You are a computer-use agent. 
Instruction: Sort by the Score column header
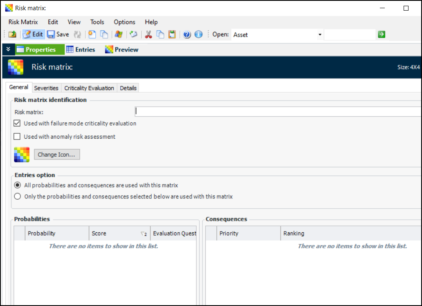coord(119,233)
